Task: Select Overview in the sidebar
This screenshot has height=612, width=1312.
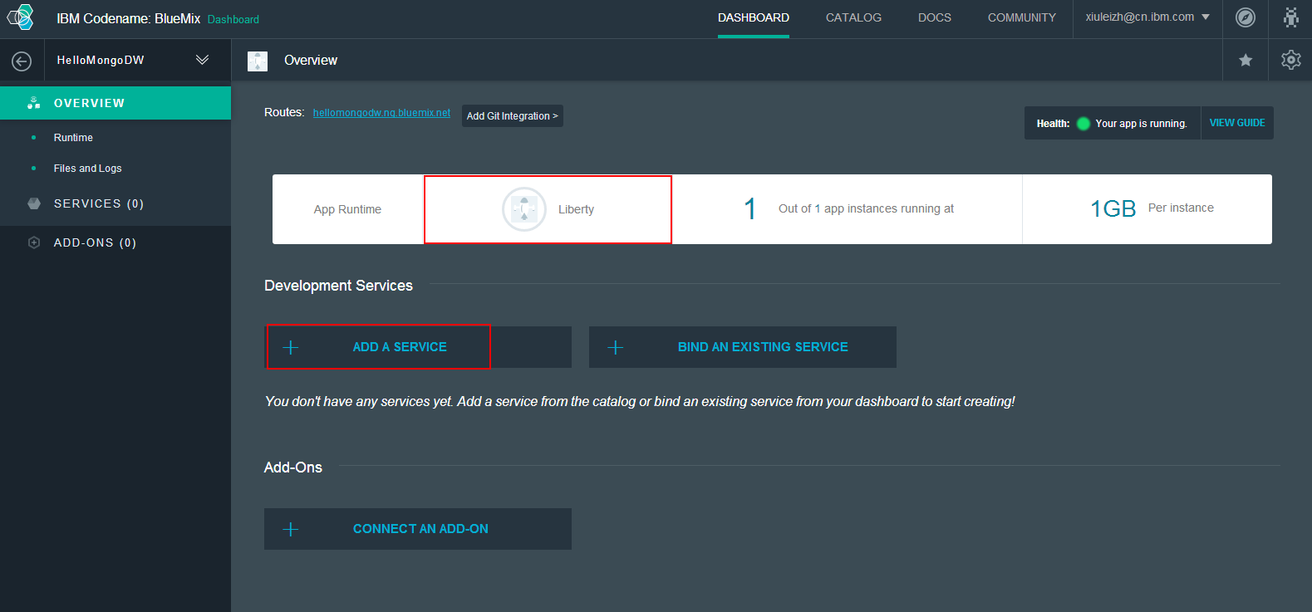Action: [x=115, y=103]
